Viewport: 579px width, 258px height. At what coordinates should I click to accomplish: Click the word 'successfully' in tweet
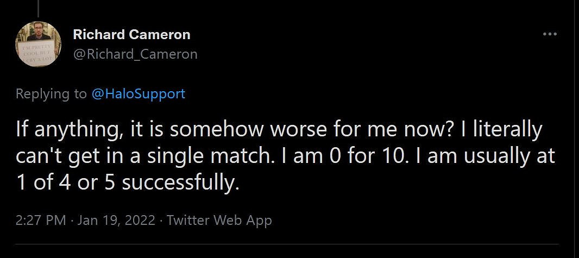pos(180,183)
